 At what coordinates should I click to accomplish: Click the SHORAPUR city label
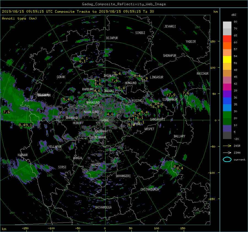pyautogui.click(x=169, y=56)
